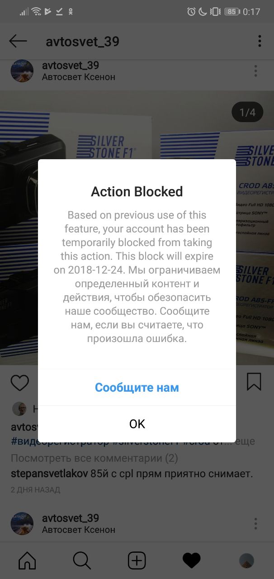Like the post with heart icon
274x579 pixels.
click(19, 383)
